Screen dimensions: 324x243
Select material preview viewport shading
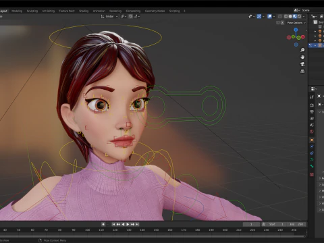[295, 16]
